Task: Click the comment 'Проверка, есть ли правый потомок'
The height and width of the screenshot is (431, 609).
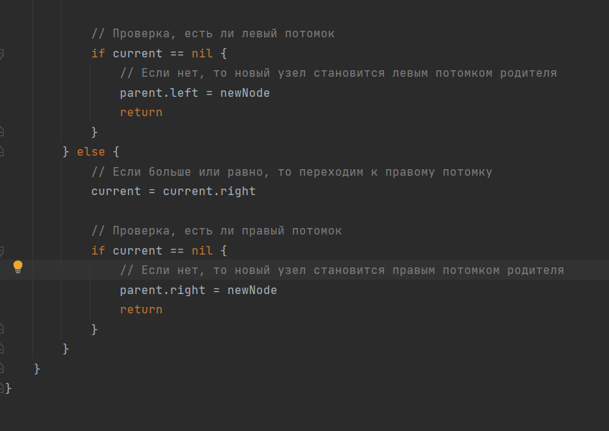Action: point(217,231)
